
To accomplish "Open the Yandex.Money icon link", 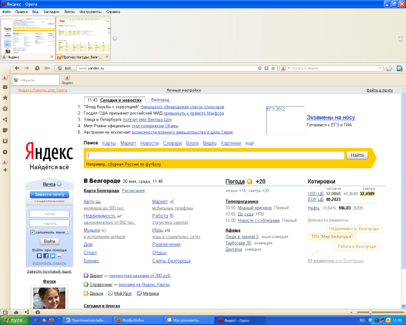I will click(86, 293).
